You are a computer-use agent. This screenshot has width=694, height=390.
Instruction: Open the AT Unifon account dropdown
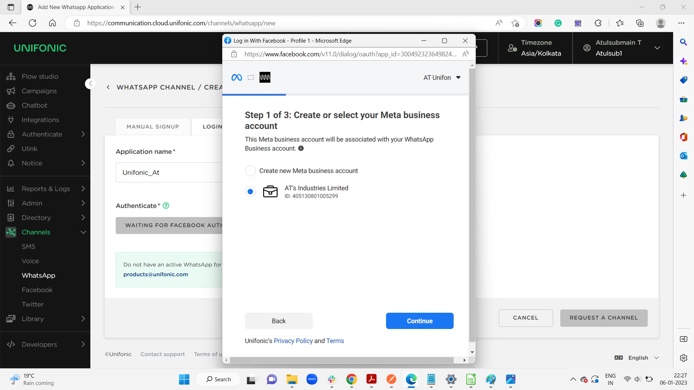[x=442, y=78]
